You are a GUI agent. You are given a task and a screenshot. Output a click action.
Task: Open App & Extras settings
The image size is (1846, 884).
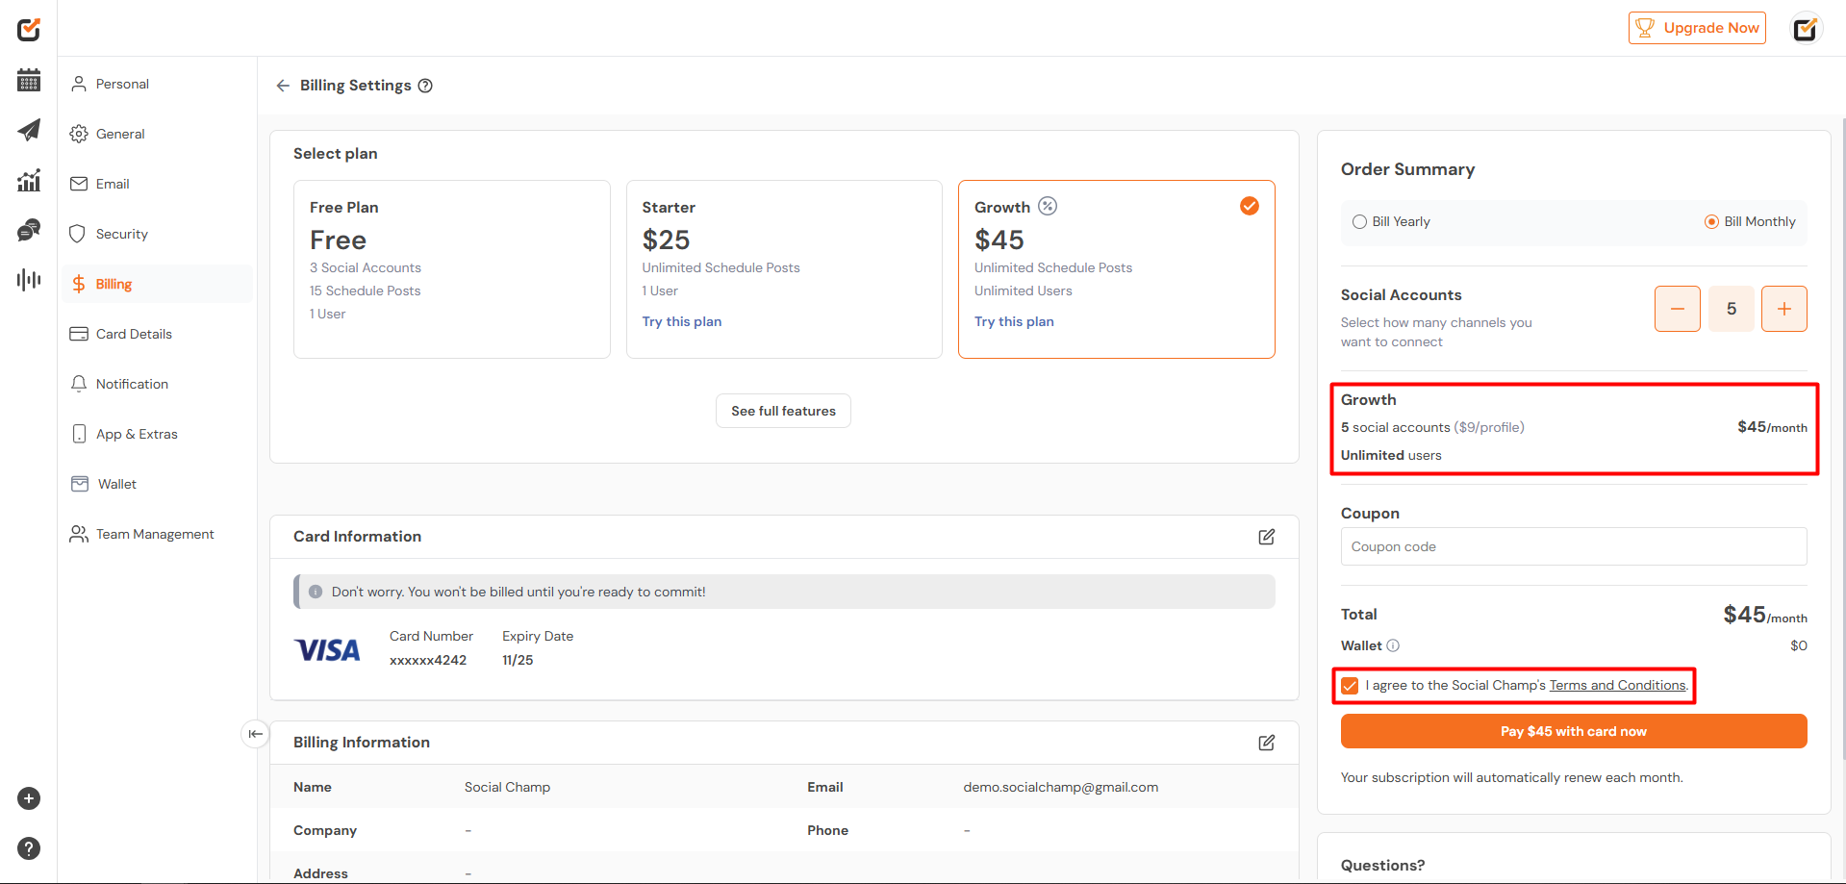click(x=157, y=434)
